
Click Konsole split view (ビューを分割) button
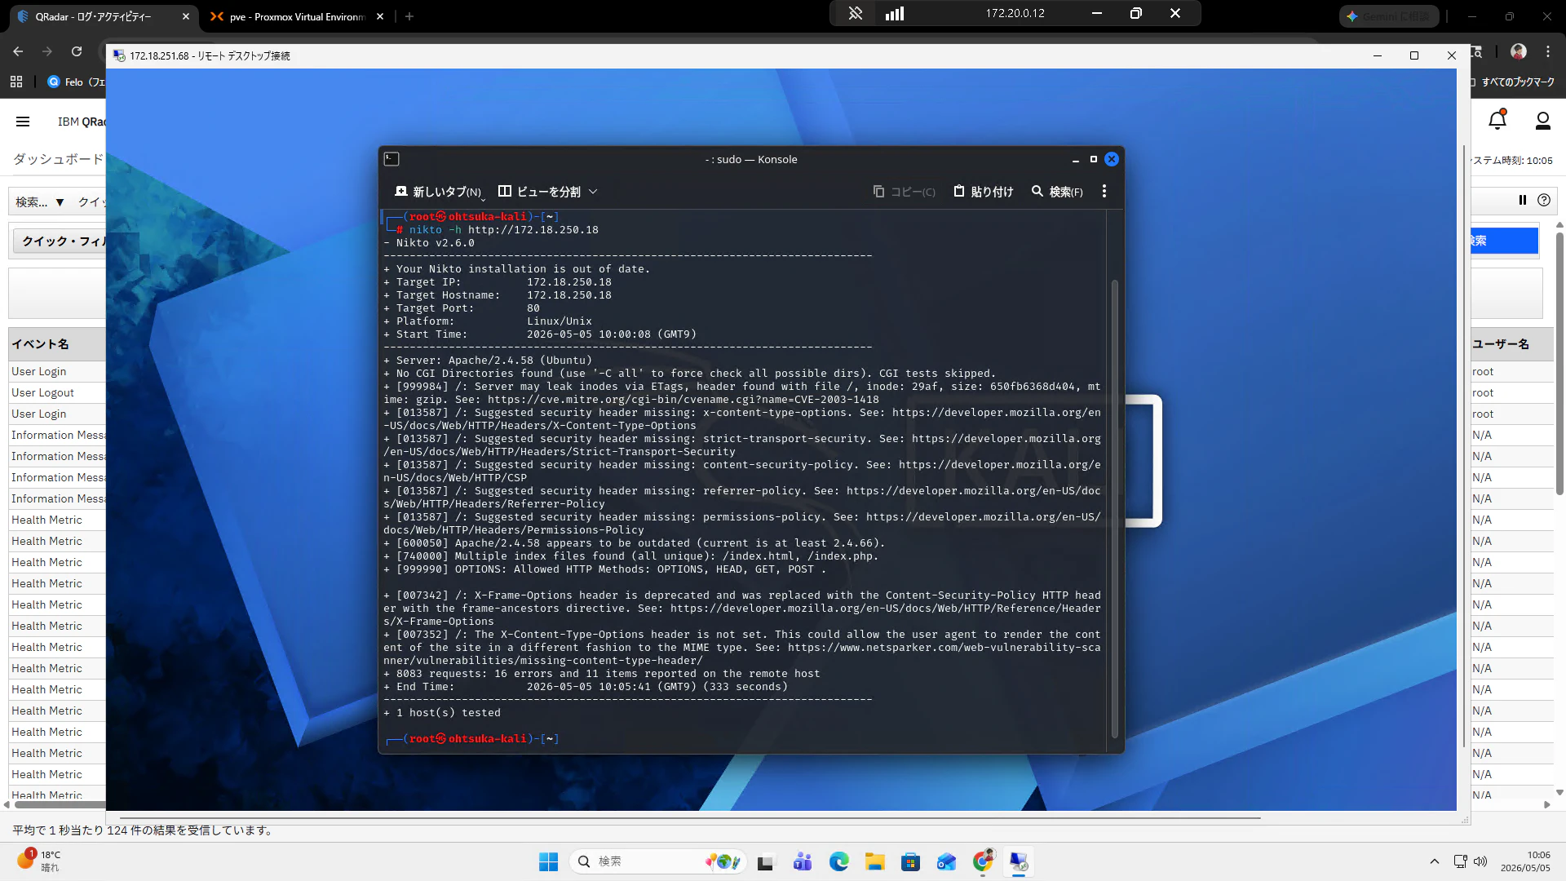tap(539, 191)
